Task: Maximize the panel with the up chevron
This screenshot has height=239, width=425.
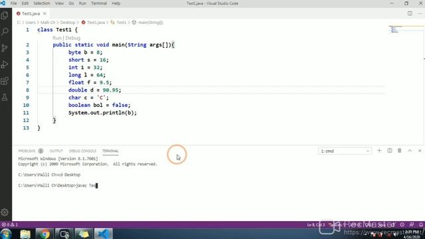Action: coord(410,151)
